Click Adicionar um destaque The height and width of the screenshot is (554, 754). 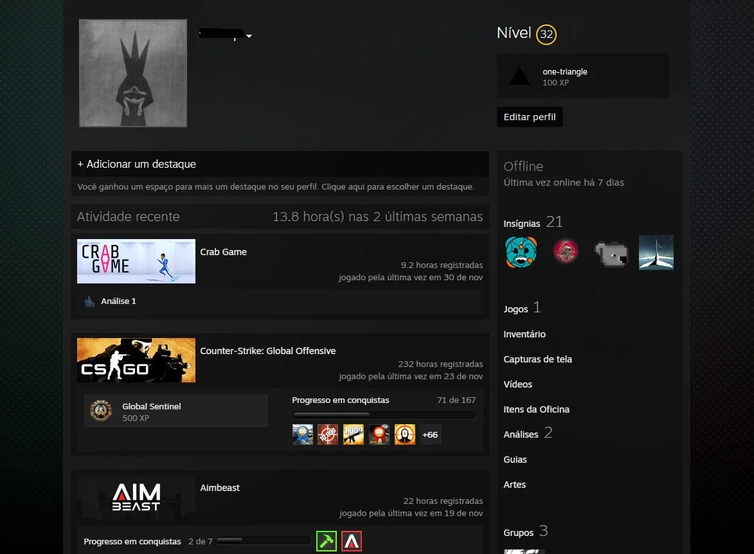click(136, 164)
